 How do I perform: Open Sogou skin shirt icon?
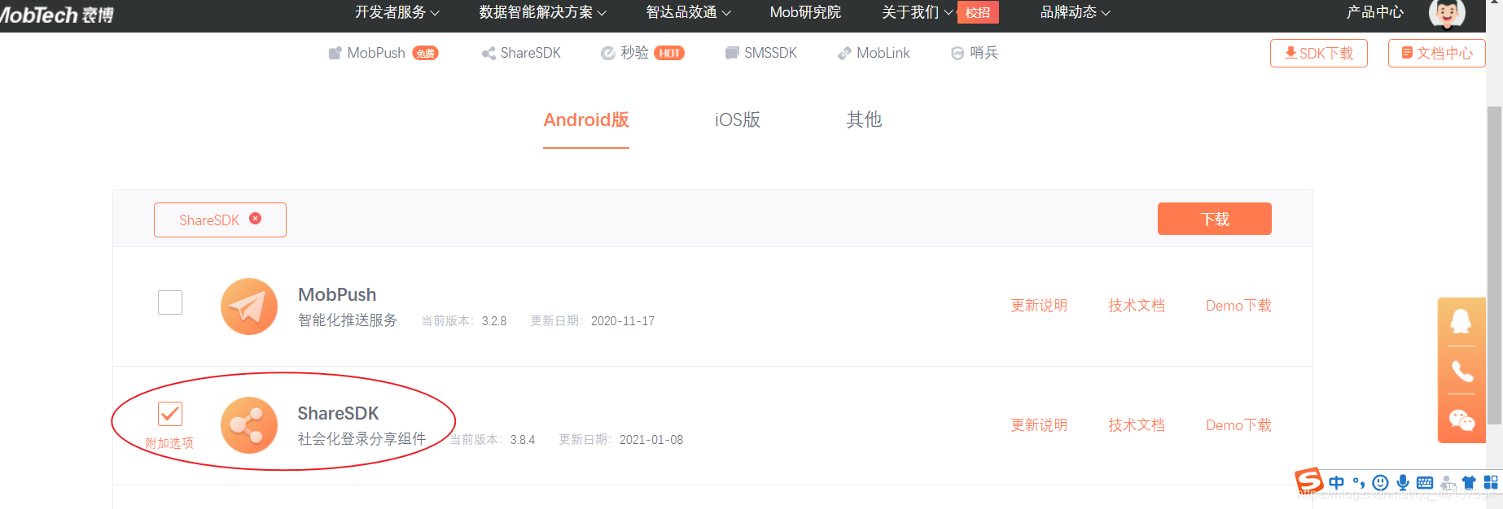click(1469, 483)
